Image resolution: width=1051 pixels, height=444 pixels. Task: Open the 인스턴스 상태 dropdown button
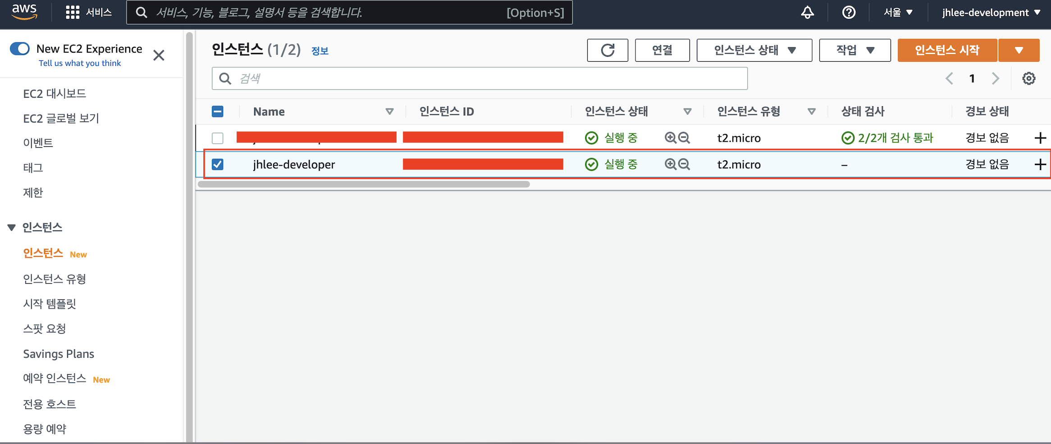754,50
